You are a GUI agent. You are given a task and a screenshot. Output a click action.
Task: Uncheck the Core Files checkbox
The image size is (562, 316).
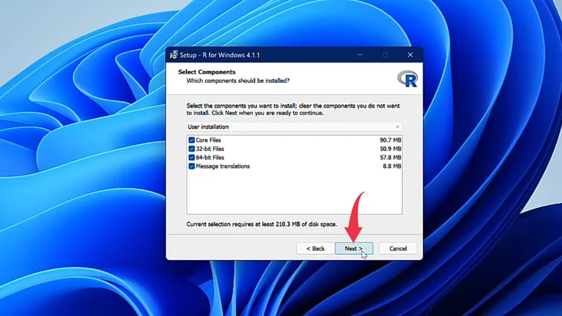pos(192,140)
